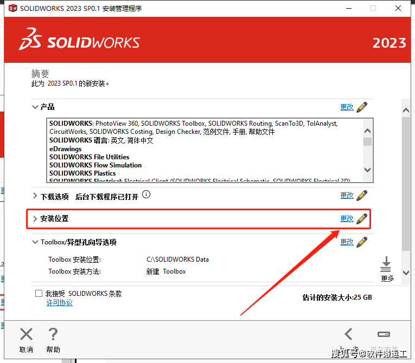Select SOLIDWORKS Flow Simulation in the list
Screen dimensions: 415x363
(95, 165)
